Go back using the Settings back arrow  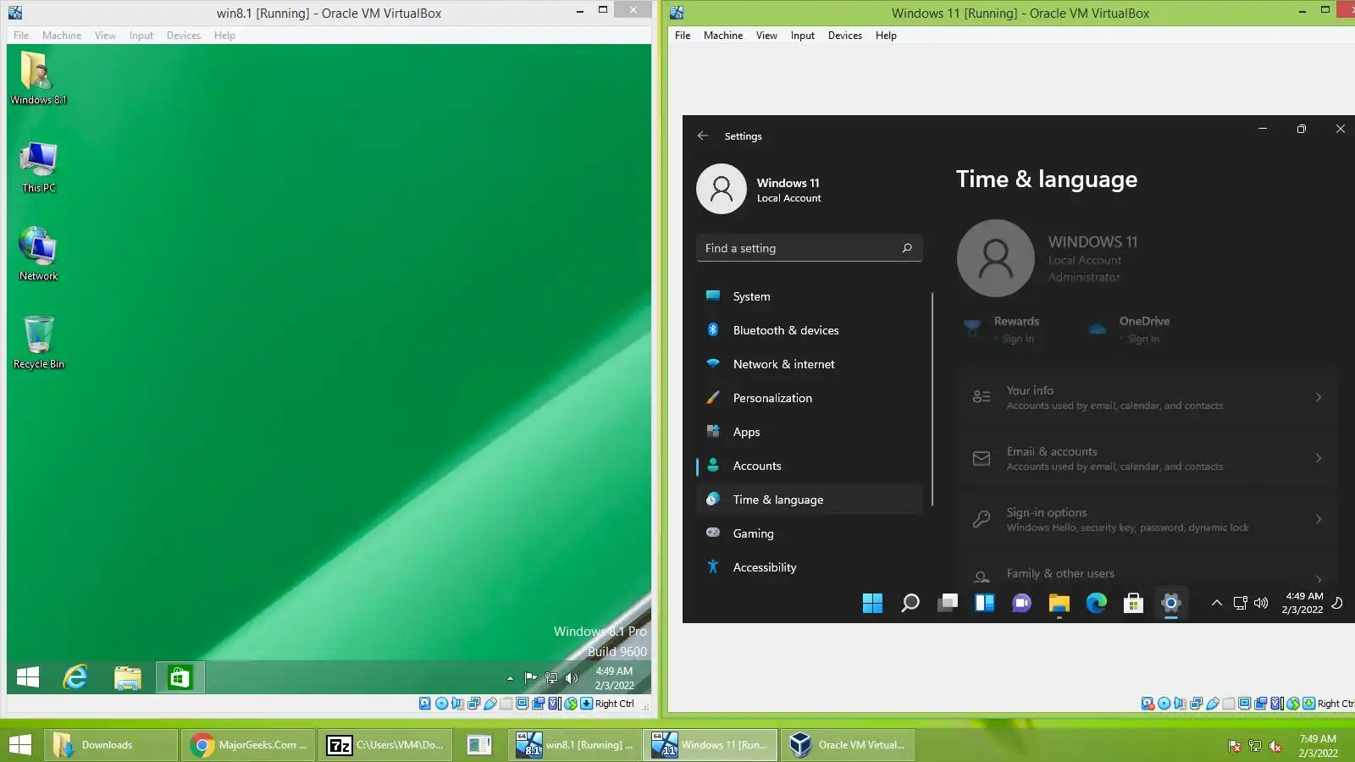(x=703, y=135)
